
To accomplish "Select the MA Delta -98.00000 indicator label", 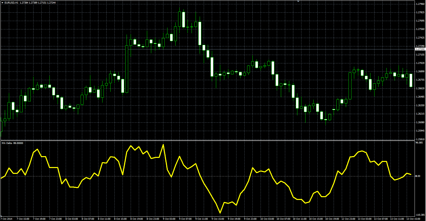I will [x=12, y=143].
